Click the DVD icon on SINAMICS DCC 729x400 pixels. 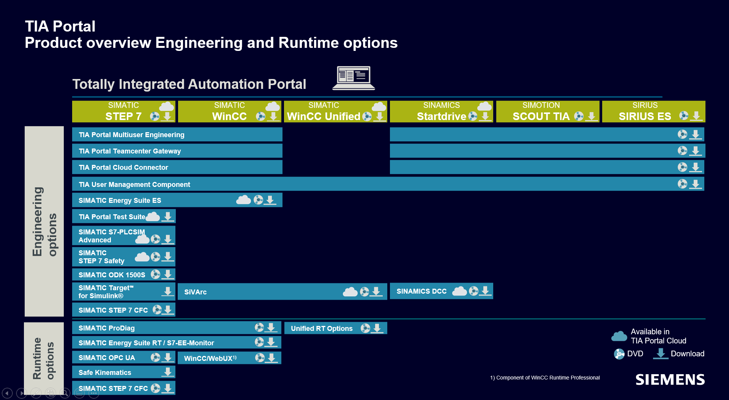pos(473,291)
